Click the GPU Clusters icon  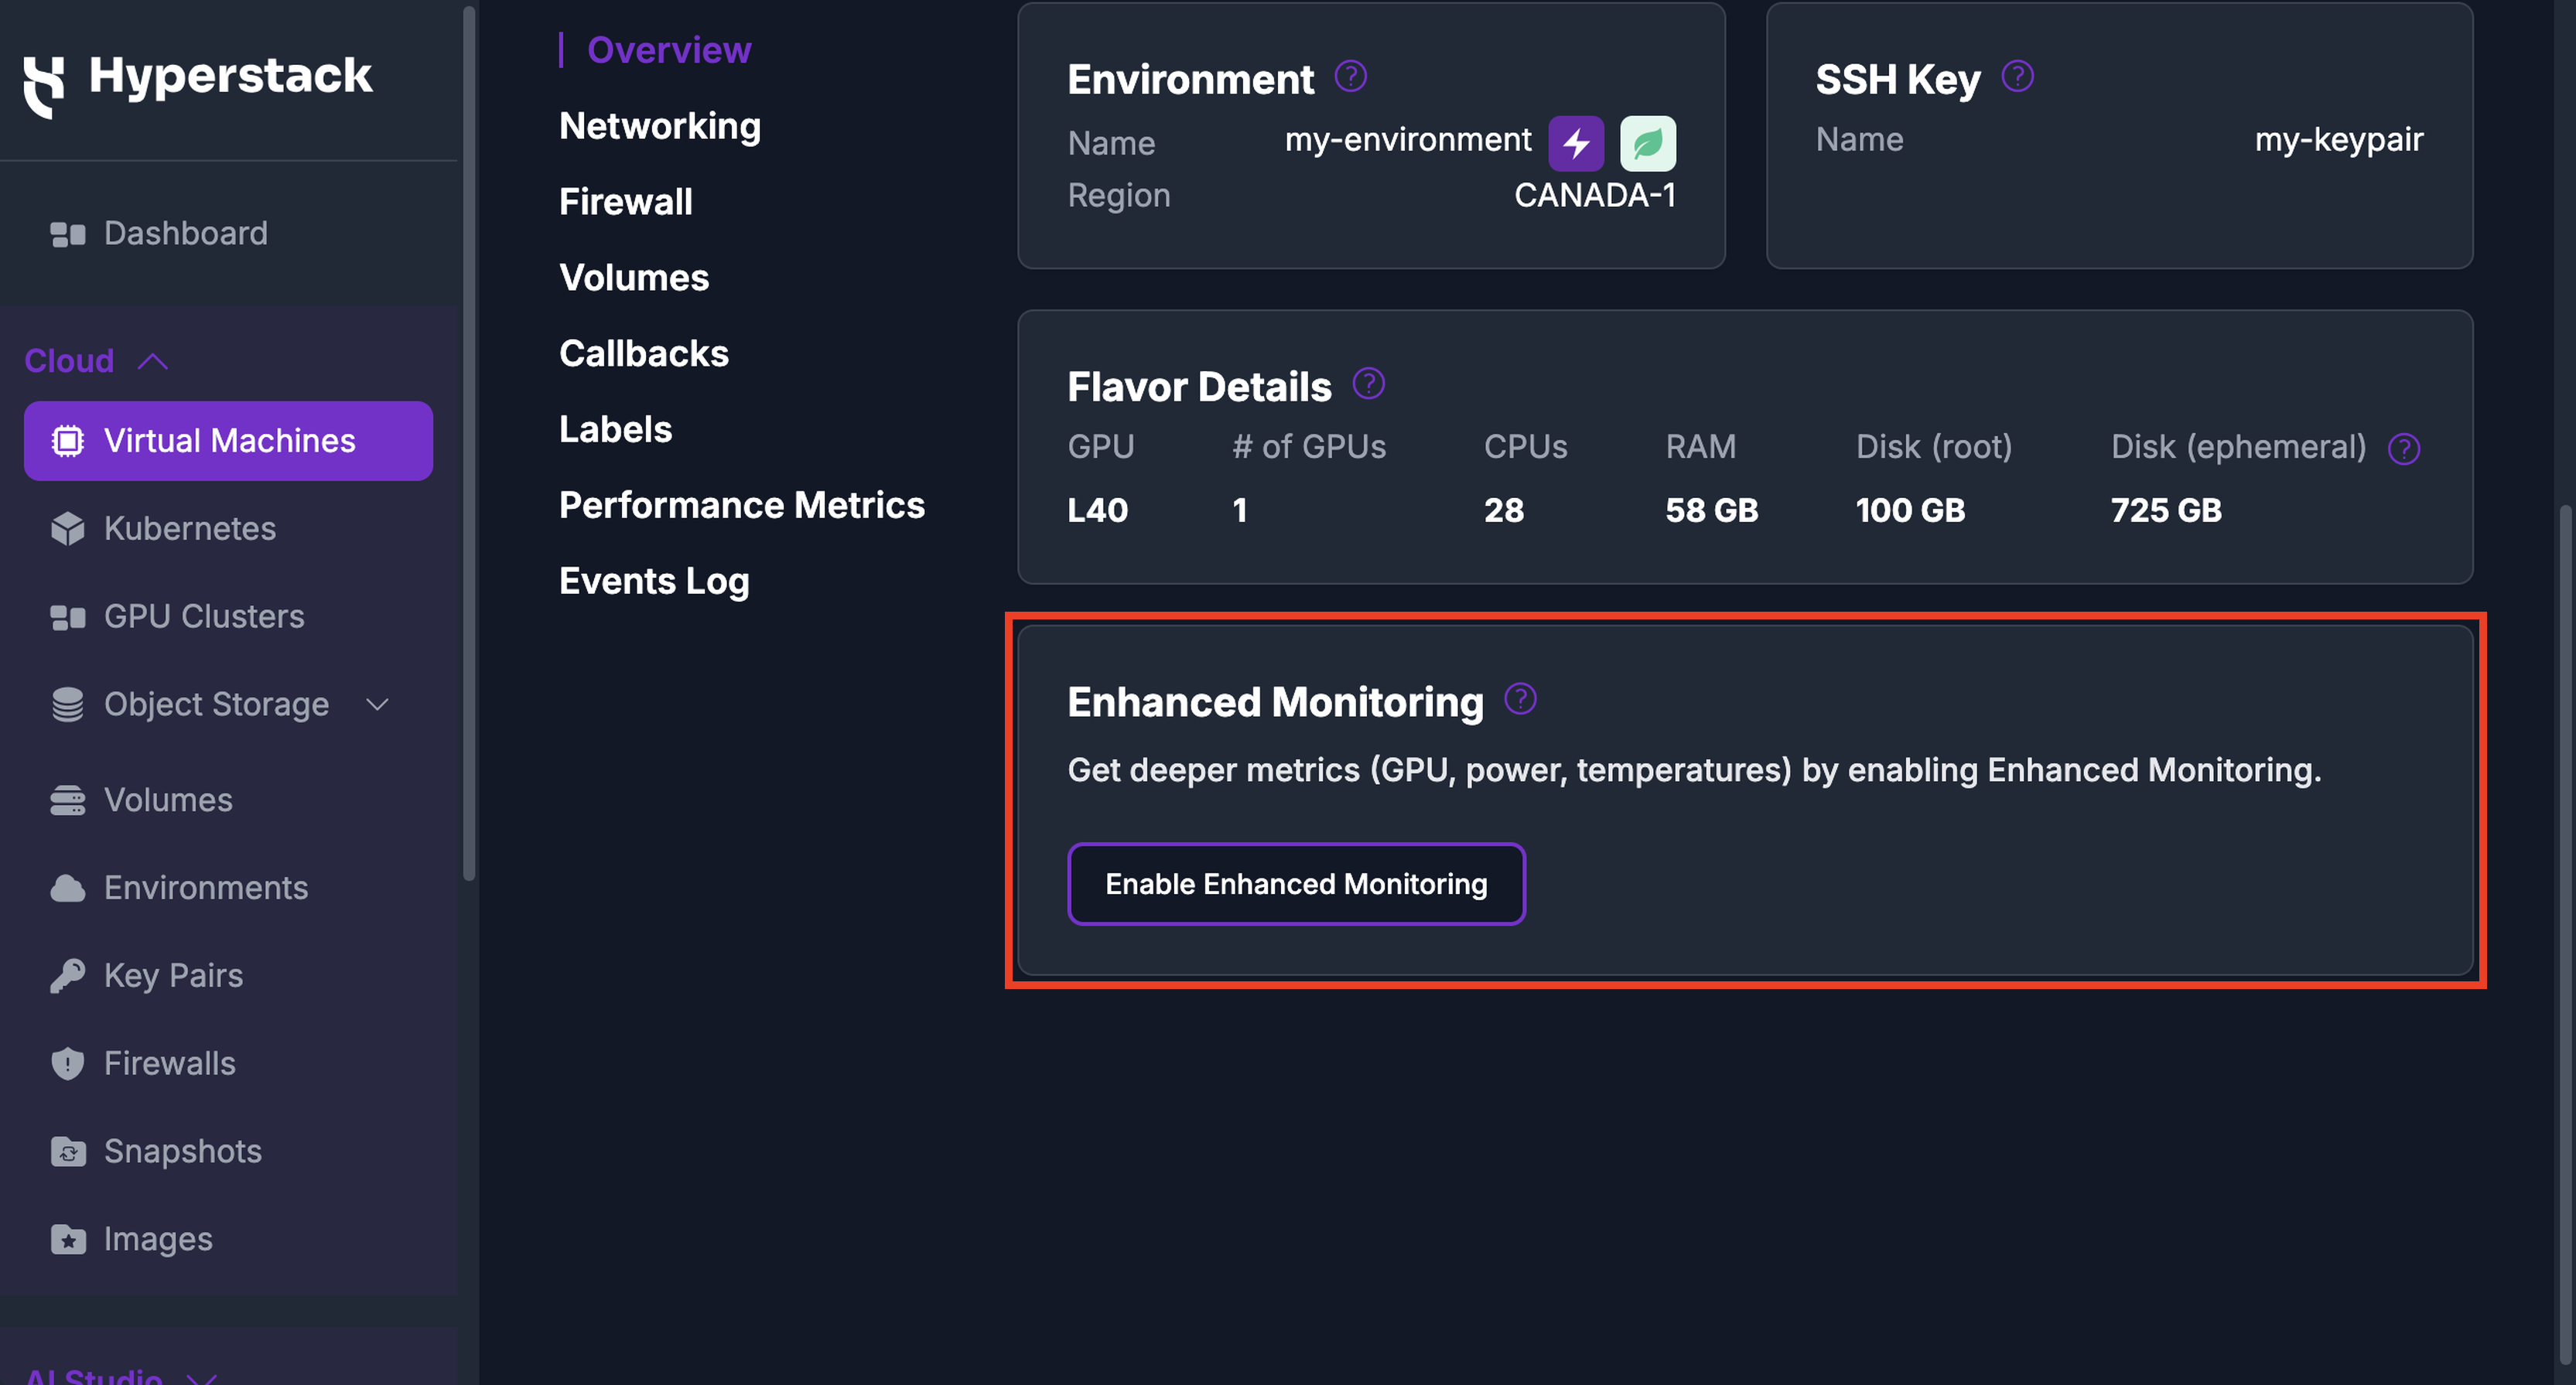click(68, 617)
